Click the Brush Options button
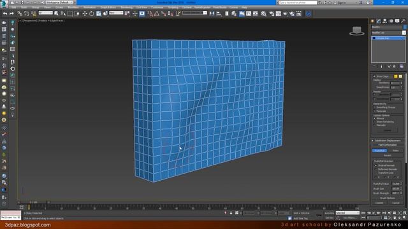The height and width of the screenshot is (229, 408). 388,198
